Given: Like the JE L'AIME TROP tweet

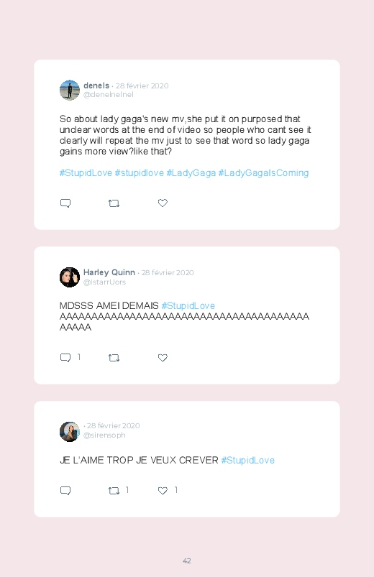Looking at the screenshot, I should click(x=163, y=490).
